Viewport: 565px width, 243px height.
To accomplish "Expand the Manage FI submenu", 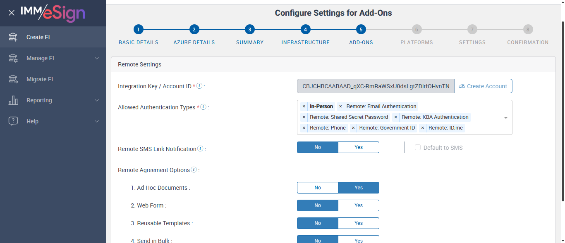I will coord(97,58).
